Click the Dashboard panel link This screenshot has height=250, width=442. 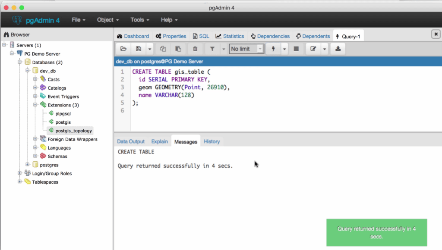136,36
